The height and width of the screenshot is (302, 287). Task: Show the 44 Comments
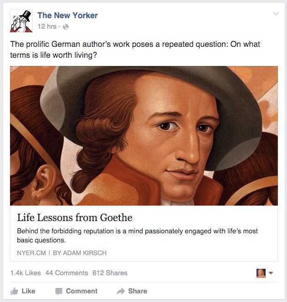tap(67, 273)
